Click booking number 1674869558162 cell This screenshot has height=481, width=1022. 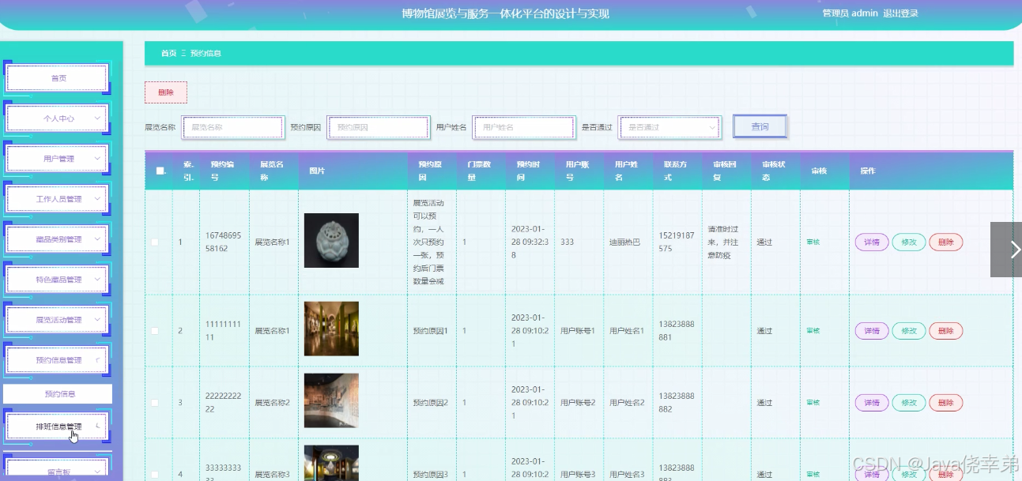tap(224, 242)
